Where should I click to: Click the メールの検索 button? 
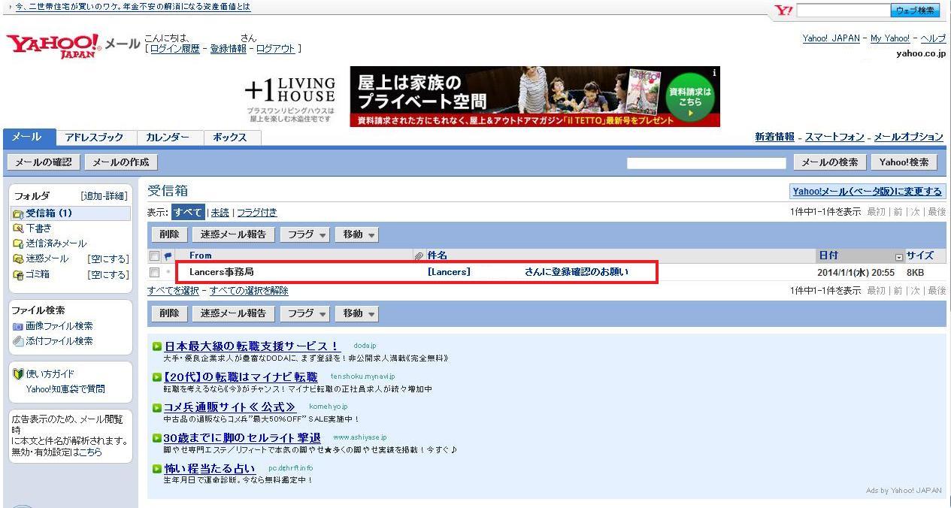click(x=830, y=162)
